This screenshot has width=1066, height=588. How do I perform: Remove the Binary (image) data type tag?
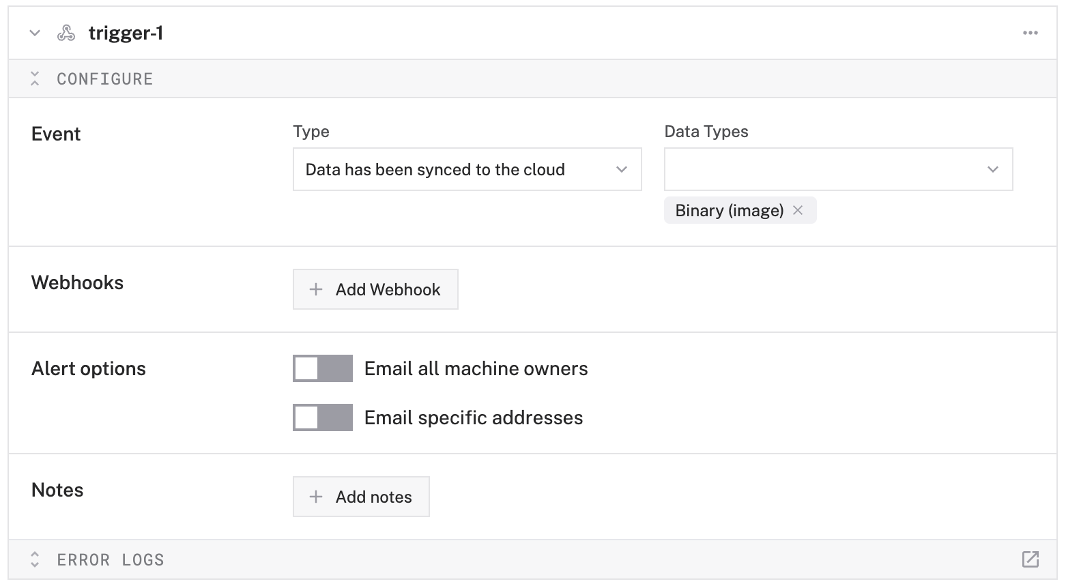coord(798,210)
